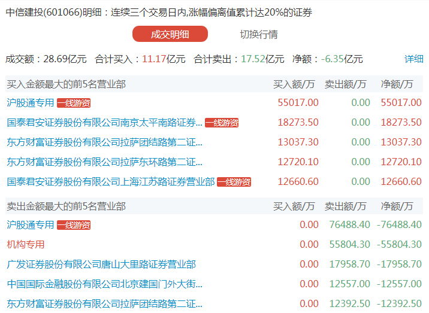
Task: Open sell-side 东方财富 拉萨团结路第二 branch link
Action: click(104, 303)
